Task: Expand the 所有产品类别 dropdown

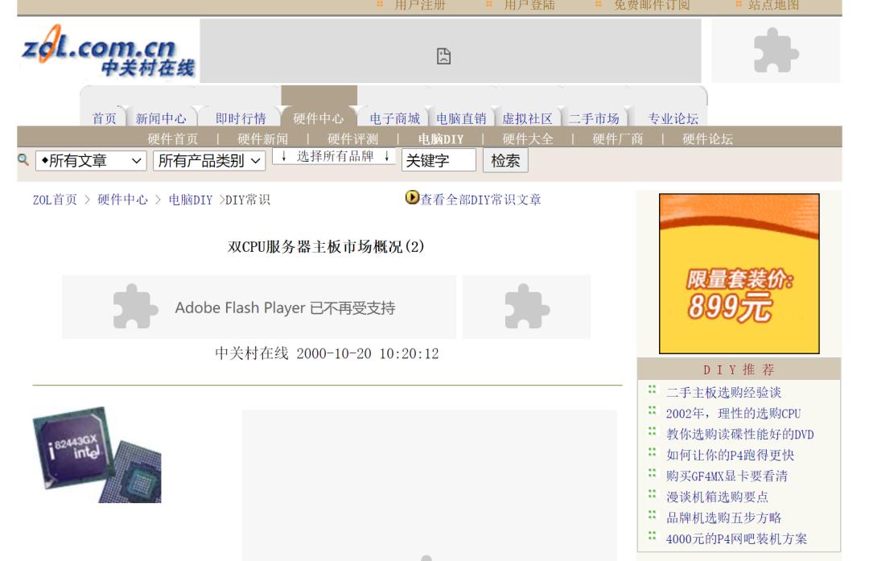Action: pos(209,161)
